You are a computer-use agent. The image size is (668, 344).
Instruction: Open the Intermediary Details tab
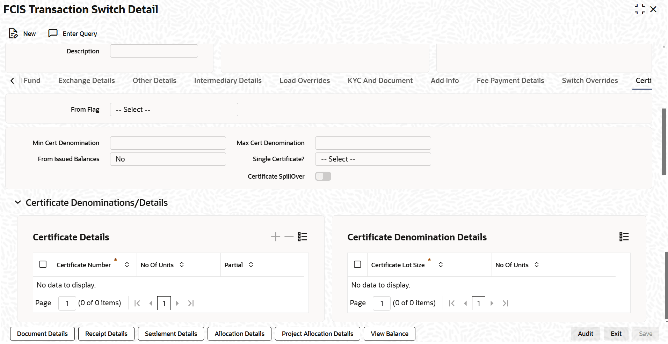click(228, 81)
